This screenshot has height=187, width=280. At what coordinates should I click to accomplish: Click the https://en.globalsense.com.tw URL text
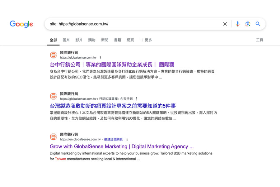pyautogui.click(x=80, y=139)
